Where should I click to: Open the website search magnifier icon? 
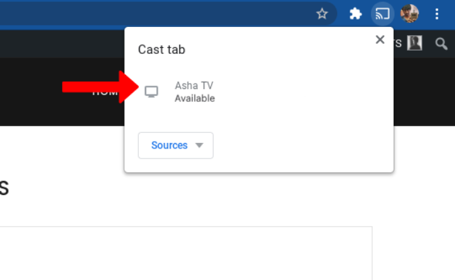tap(441, 44)
